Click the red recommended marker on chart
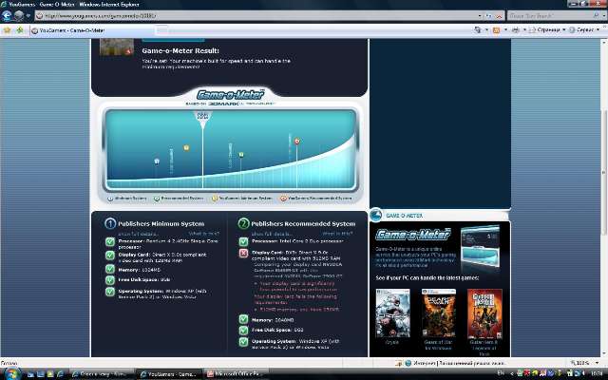The height and width of the screenshot is (380, 608). click(x=297, y=142)
